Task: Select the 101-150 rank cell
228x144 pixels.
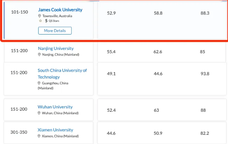Action: (19, 11)
